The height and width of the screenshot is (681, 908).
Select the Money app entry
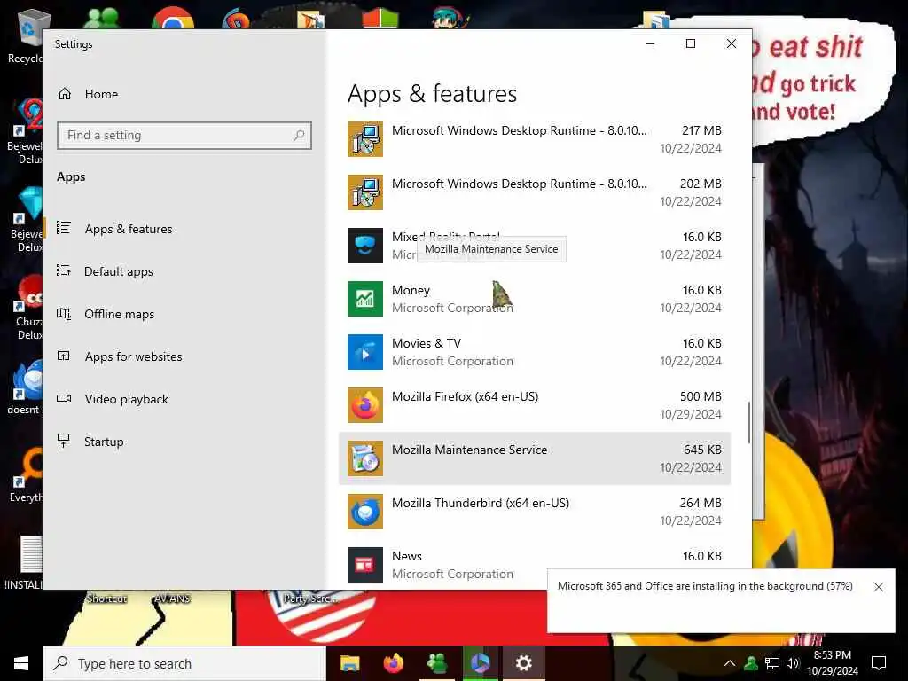[535, 299]
